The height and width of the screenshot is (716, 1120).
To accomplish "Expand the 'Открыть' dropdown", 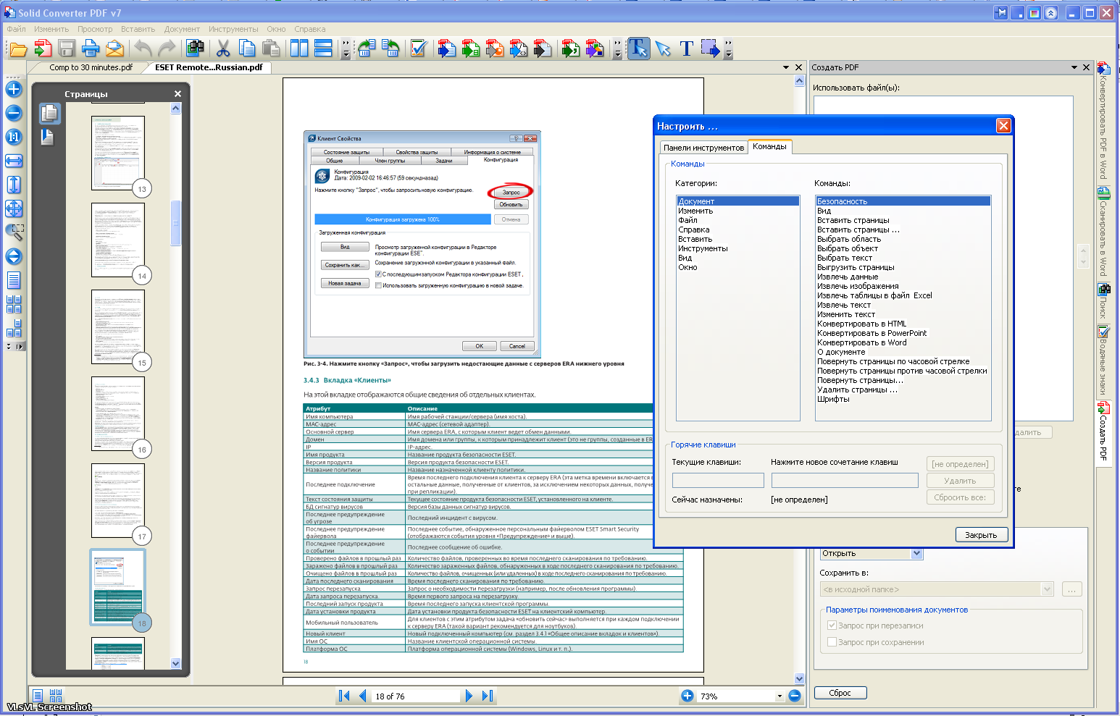I will pos(916,553).
